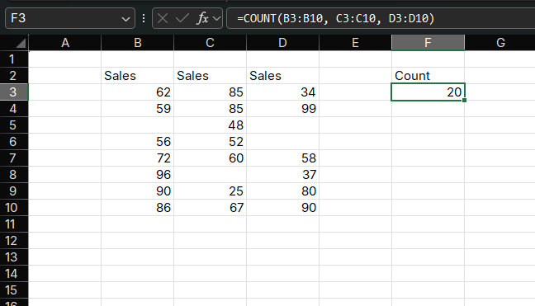Select cell C3 with value 85
The image size is (535, 306).
pos(211,92)
